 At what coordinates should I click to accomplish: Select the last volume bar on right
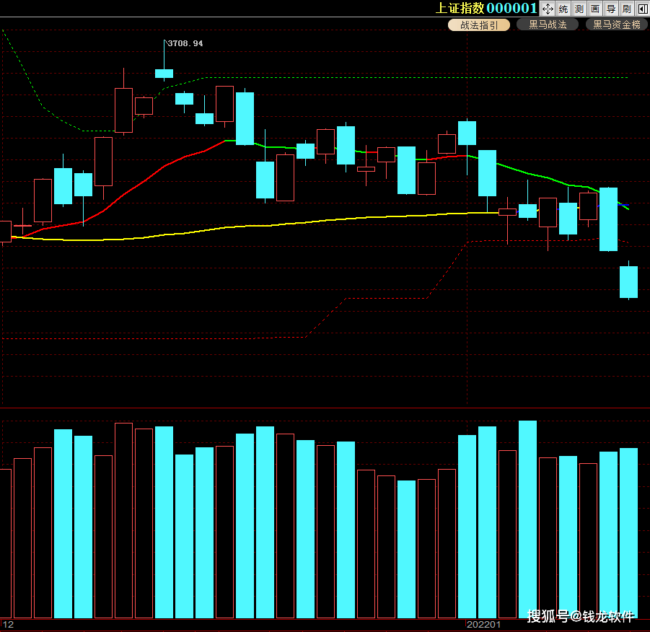(x=628, y=533)
